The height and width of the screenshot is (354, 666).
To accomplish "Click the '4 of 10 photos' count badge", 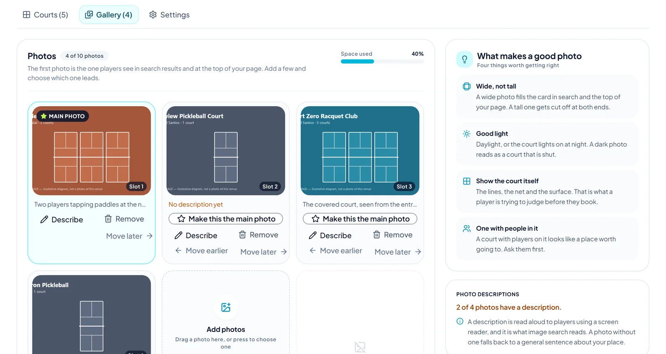I will coord(84,56).
